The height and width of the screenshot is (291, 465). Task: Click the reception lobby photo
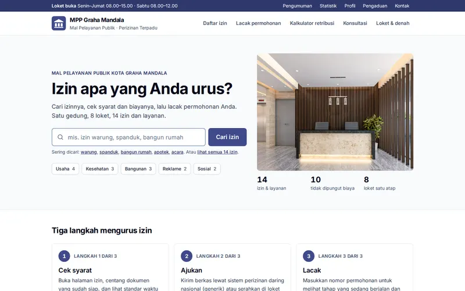coord(335,112)
